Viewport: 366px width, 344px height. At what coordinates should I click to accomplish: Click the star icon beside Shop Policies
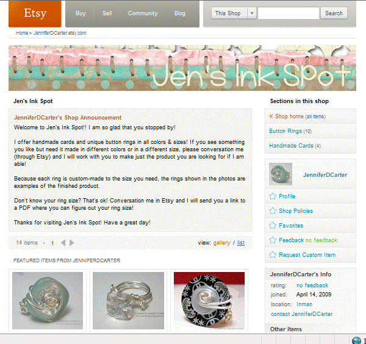[x=273, y=211]
